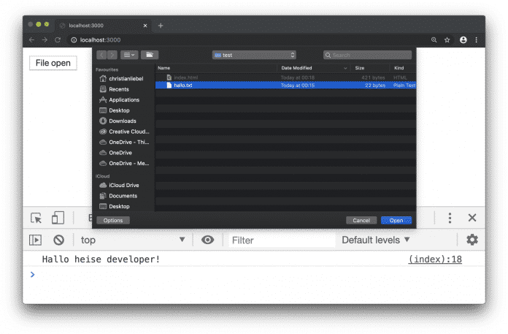The width and height of the screenshot is (508, 334).
Task: Sort by the Size column header
Action: coord(370,68)
